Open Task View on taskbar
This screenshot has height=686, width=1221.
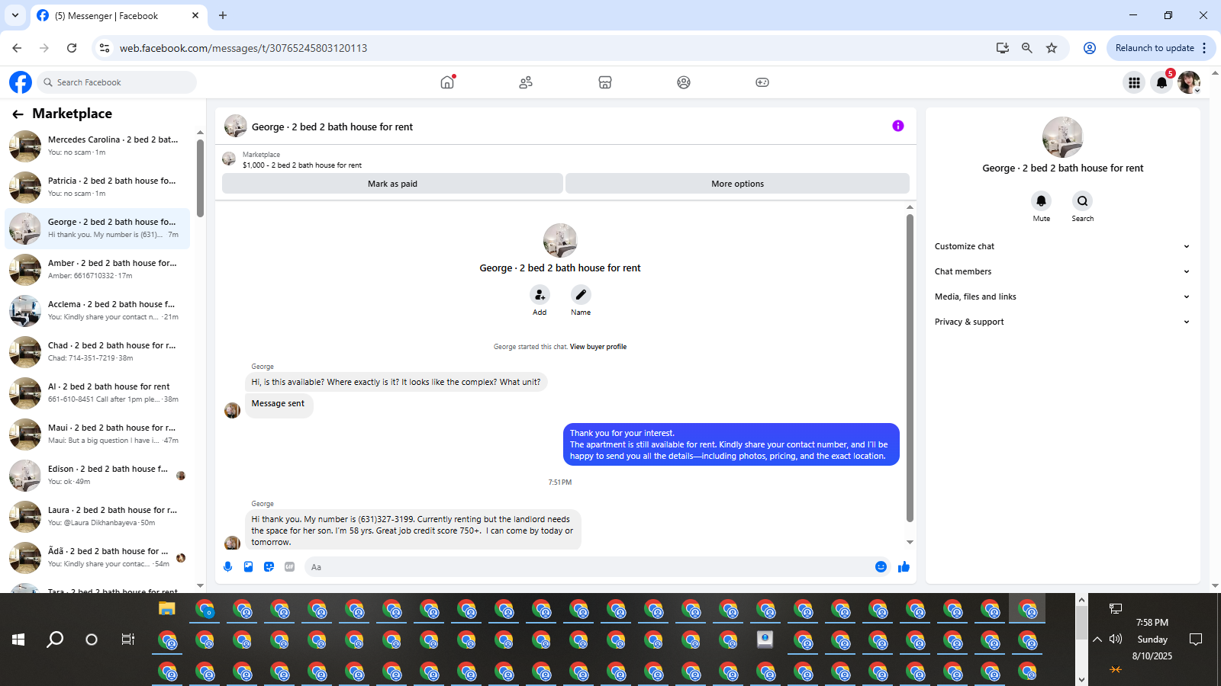(x=128, y=640)
